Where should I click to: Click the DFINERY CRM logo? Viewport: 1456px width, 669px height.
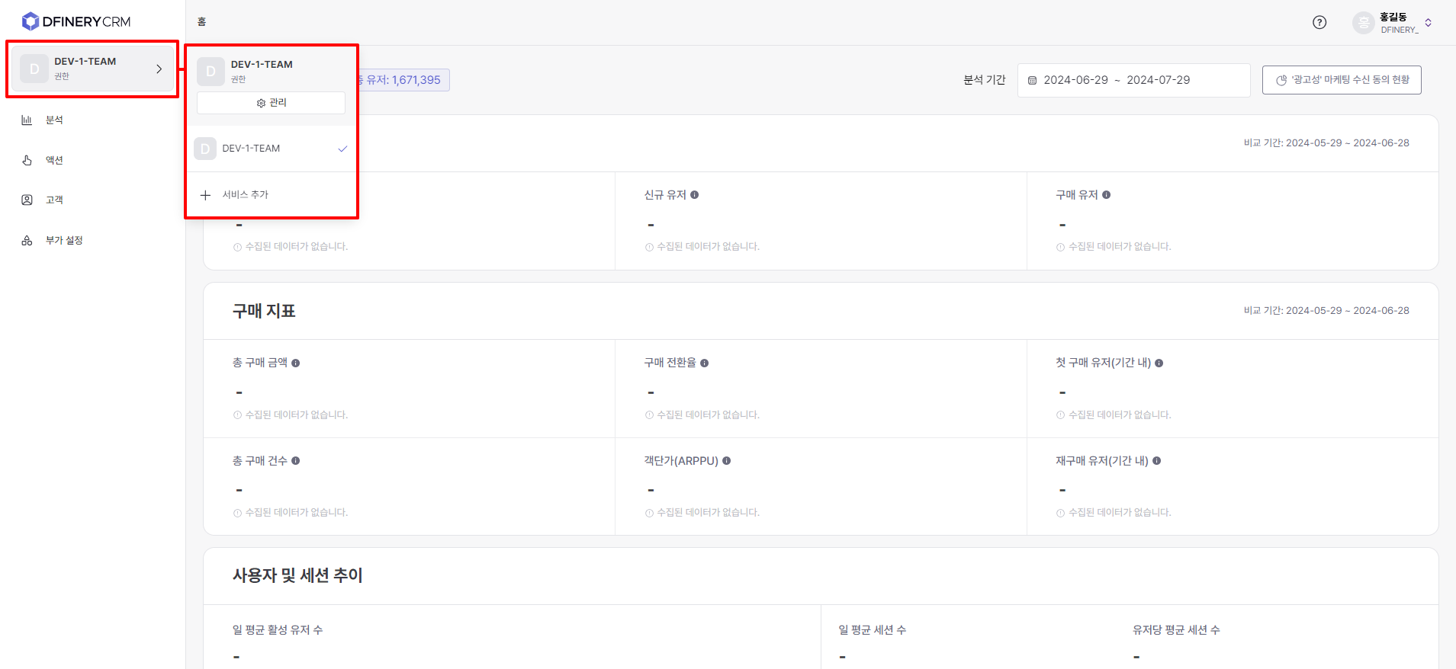76,21
